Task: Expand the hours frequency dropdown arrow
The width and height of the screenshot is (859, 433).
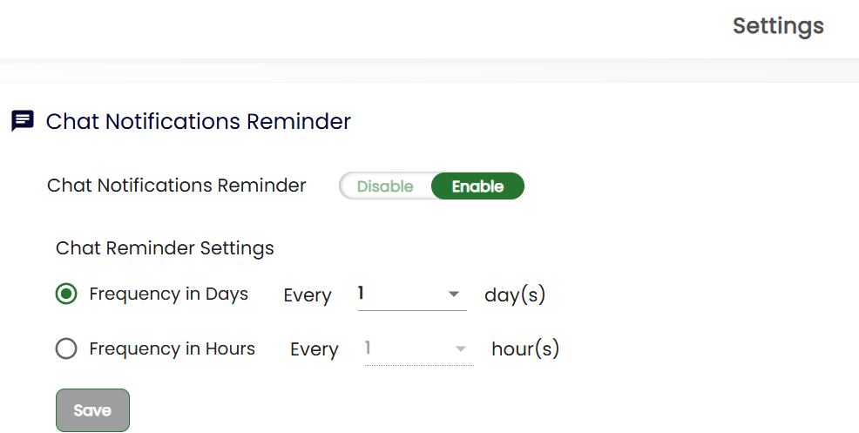Action: coord(461,349)
